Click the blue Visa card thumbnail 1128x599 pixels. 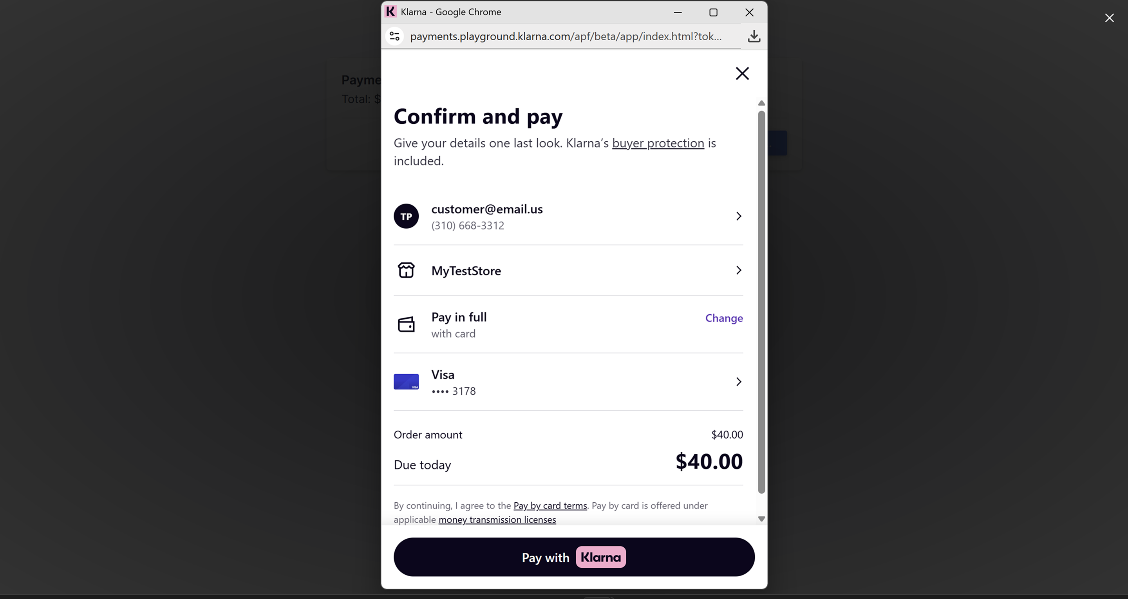tap(406, 382)
